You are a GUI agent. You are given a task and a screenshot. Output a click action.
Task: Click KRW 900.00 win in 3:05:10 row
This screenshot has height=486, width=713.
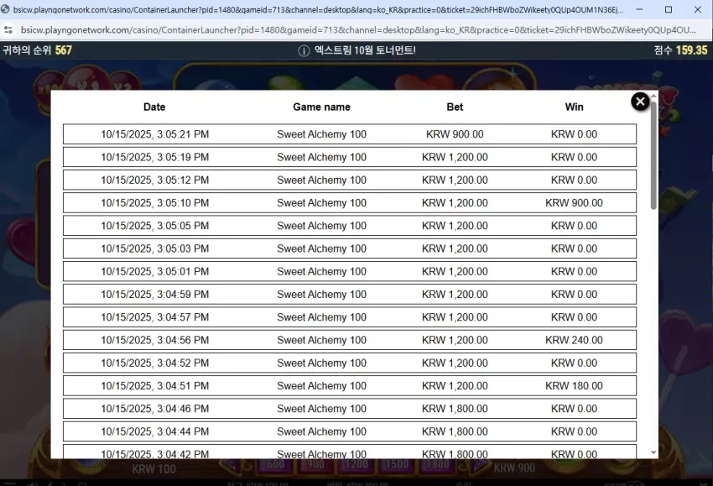[x=574, y=203]
